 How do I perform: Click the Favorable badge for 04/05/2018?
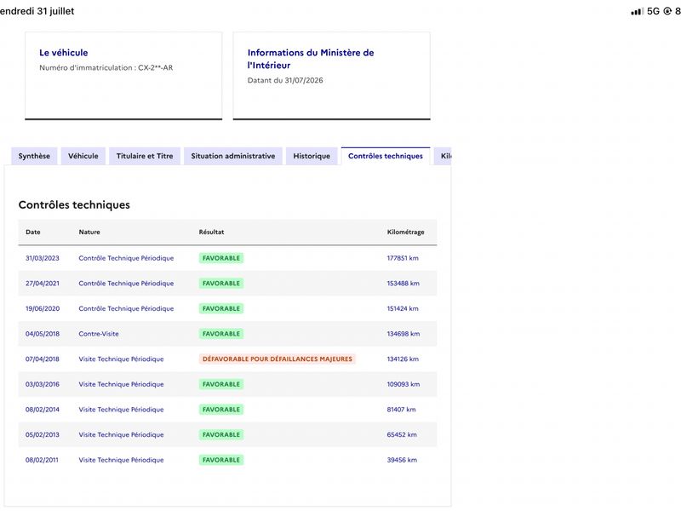pos(221,334)
